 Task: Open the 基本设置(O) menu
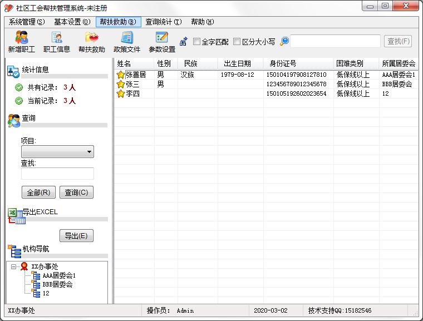pos(72,22)
